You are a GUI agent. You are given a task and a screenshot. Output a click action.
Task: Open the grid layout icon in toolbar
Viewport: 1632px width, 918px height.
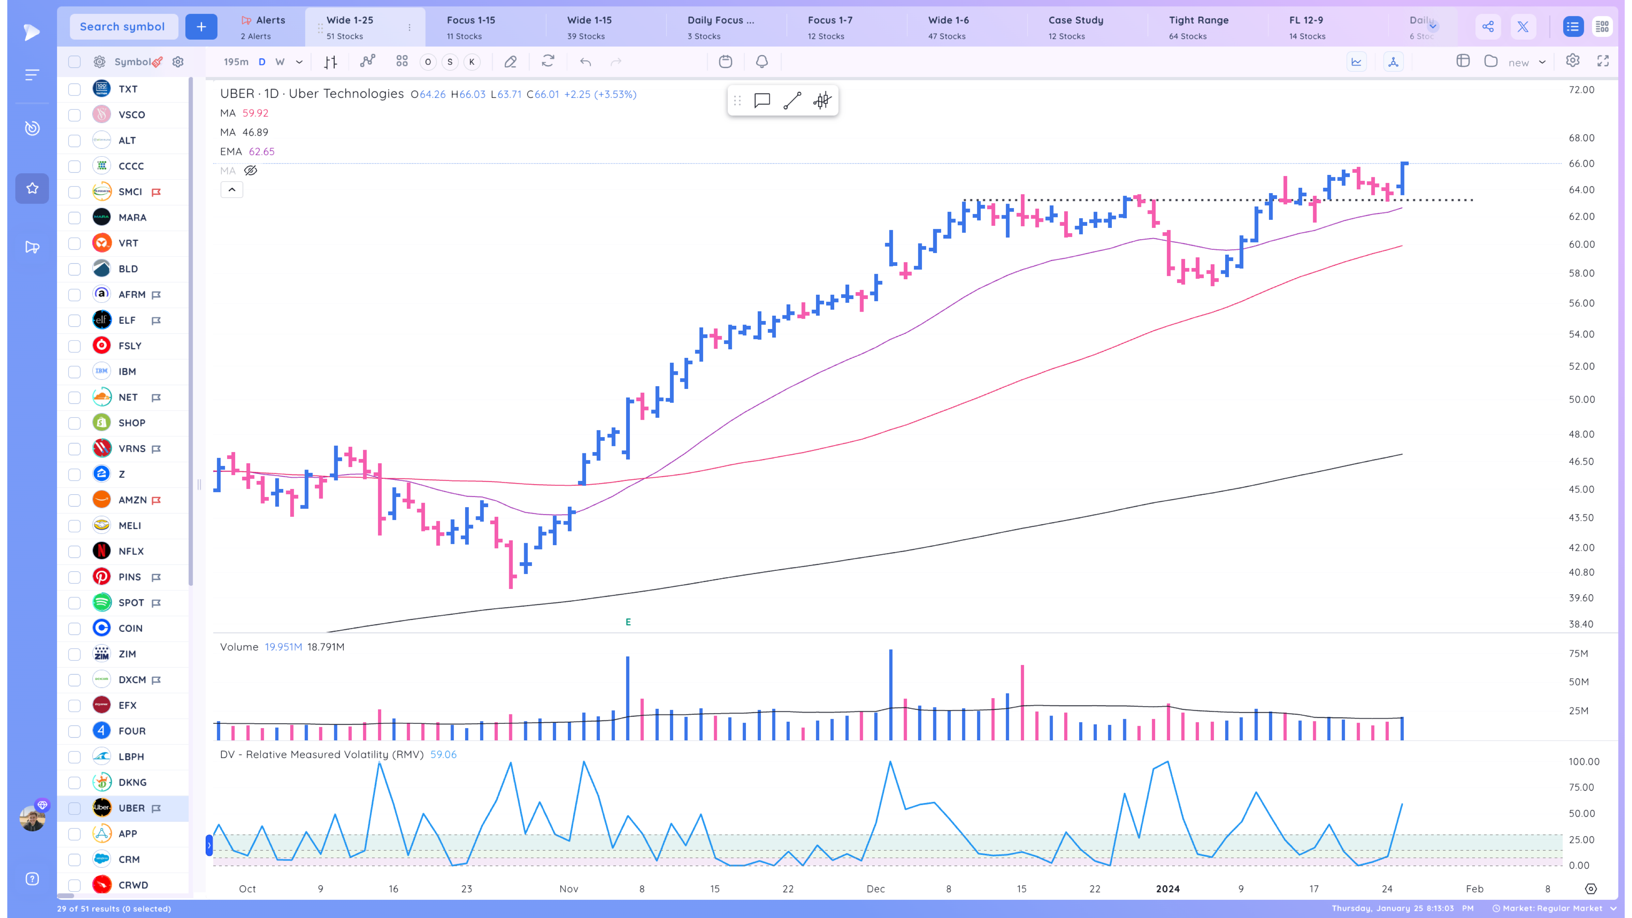click(x=402, y=62)
